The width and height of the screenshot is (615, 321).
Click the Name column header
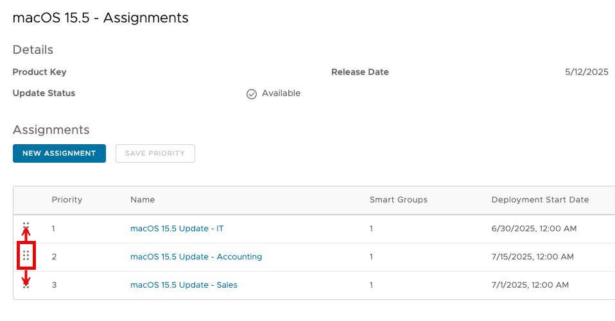[x=143, y=200]
